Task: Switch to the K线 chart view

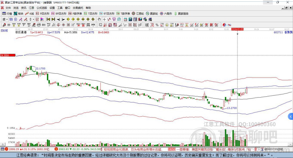Action: pyautogui.click(x=29, y=14)
